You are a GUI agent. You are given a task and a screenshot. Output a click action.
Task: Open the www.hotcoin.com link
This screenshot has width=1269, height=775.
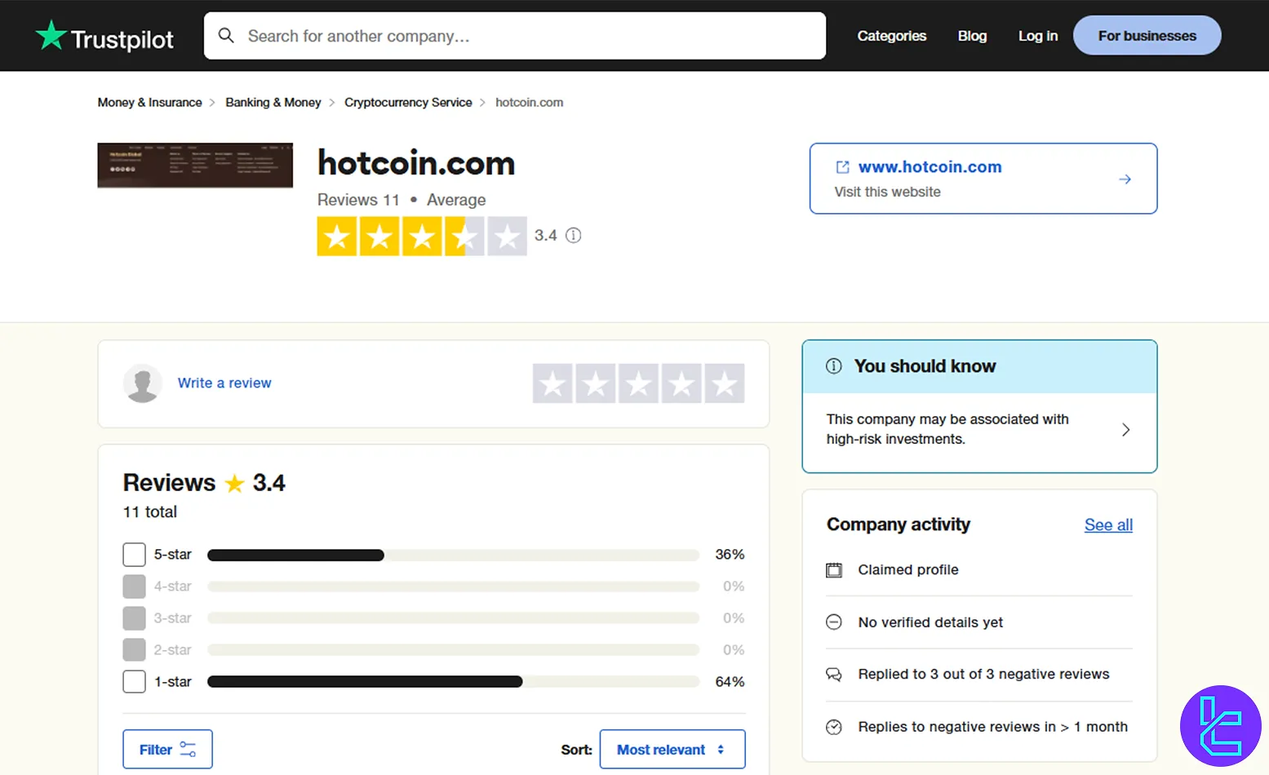point(930,166)
